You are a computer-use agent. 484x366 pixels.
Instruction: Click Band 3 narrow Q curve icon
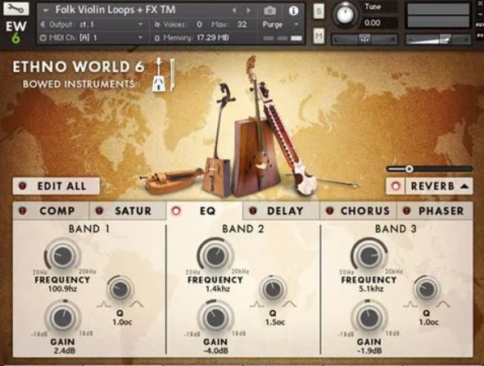click(x=410, y=305)
